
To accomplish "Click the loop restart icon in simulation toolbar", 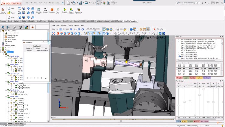I will point(79,29).
